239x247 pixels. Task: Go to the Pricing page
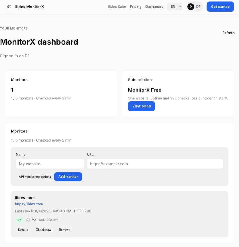[x=136, y=7]
